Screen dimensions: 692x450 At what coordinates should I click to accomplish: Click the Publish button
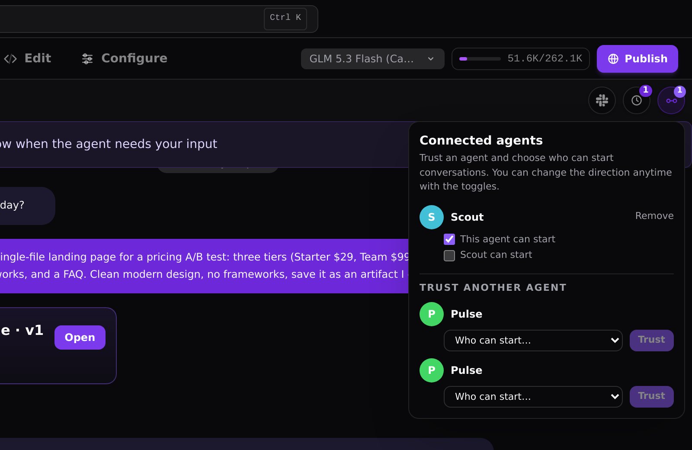pos(637,59)
